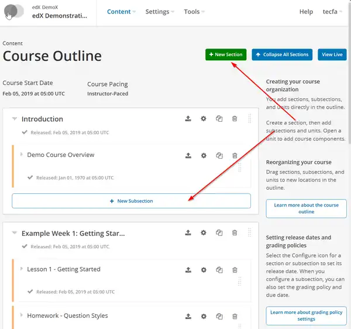
Task: Click publish icon for Introduction section
Action: (188, 119)
